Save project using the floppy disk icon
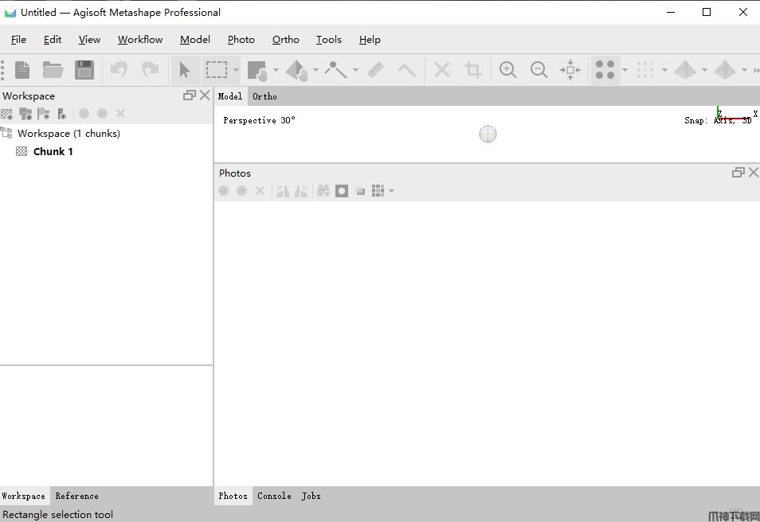Screen dimensions: 760x522 point(84,70)
